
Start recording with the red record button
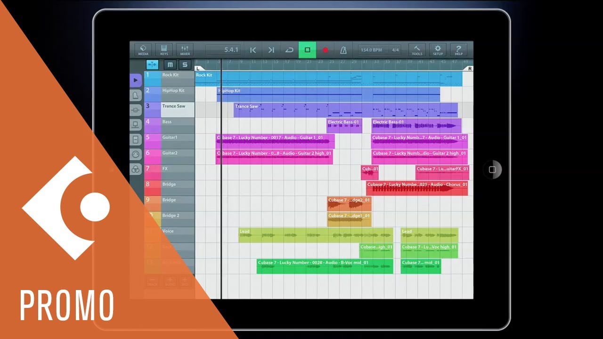click(325, 50)
